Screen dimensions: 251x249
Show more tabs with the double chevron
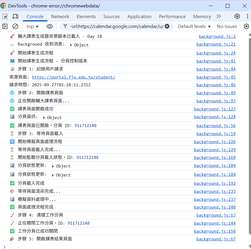(219, 16)
